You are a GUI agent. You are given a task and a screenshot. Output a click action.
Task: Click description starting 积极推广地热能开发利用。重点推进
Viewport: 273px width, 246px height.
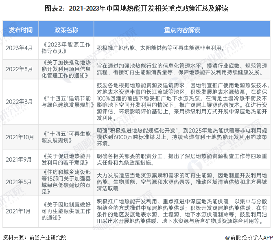tap(182, 211)
